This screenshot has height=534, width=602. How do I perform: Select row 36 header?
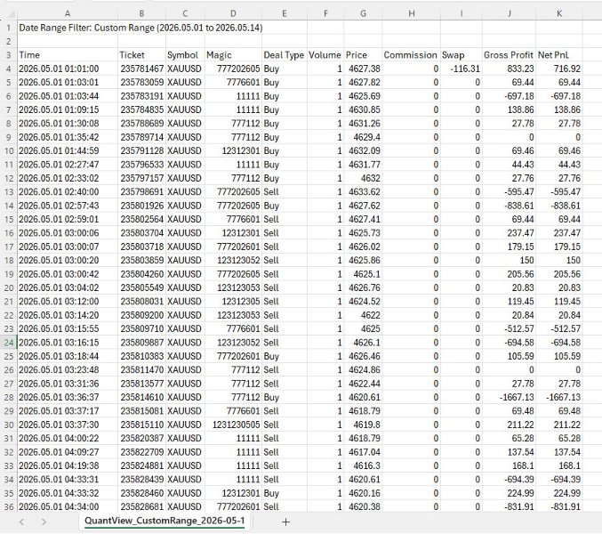(8, 506)
